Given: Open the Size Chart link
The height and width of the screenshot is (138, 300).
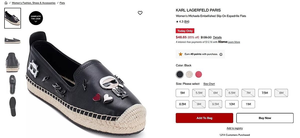Looking at the screenshot, I should [209, 84].
